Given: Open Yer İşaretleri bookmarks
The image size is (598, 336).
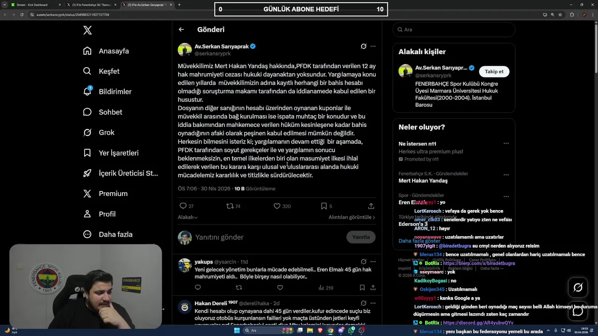Looking at the screenshot, I should click(x=110, y=153).
